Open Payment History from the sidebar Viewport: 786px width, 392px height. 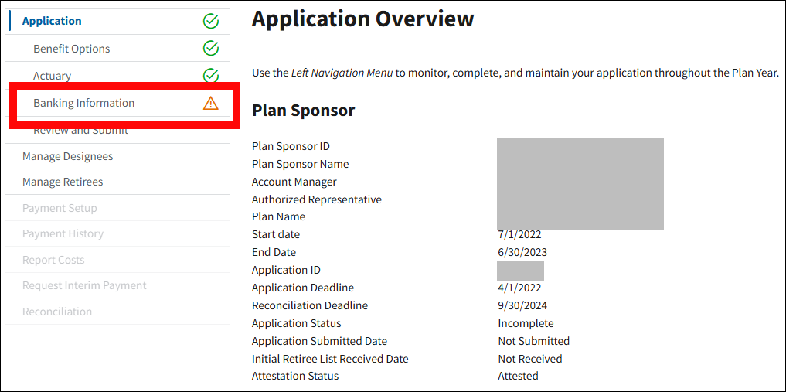(63, 233)
